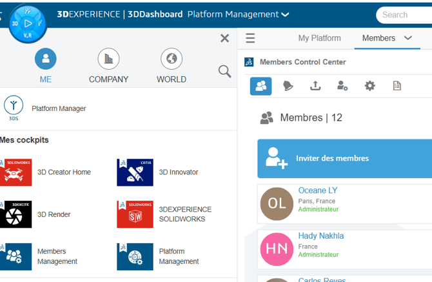Select the Members tab
The height and width of the screenshot is (282, 432).
[x=378, y=38]
